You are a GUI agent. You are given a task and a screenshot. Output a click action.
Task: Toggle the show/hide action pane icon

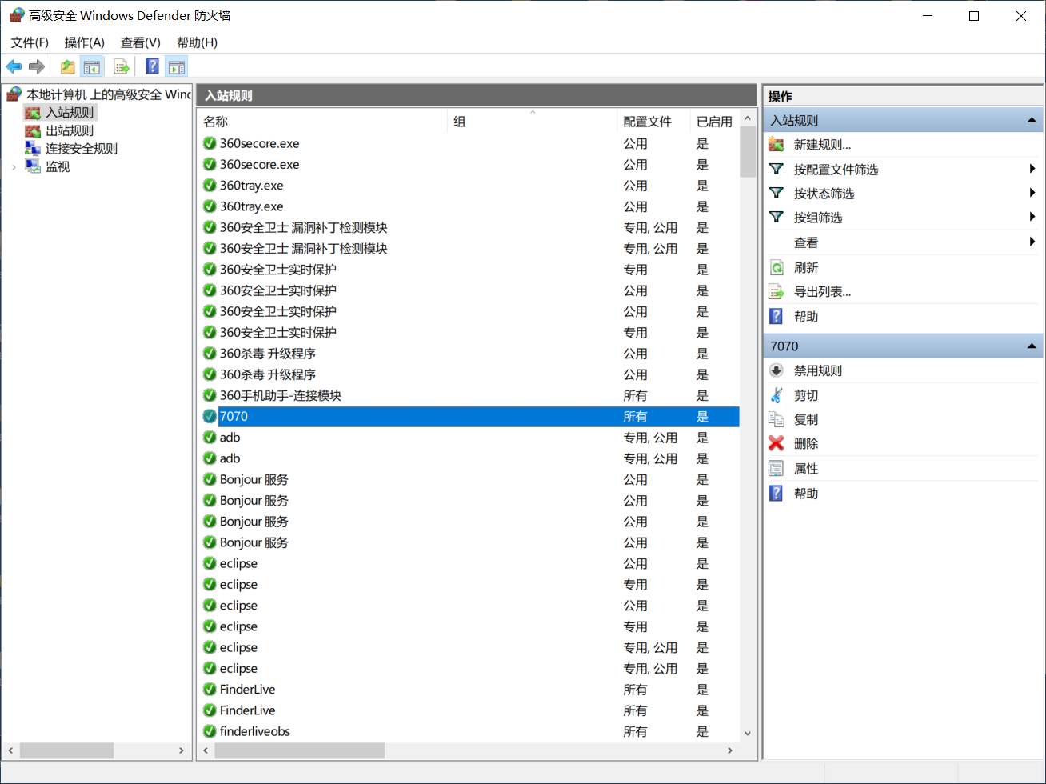coord(177,66)
